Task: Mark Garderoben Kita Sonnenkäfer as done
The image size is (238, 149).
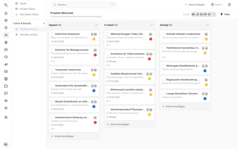Action: tap(52, 86)
